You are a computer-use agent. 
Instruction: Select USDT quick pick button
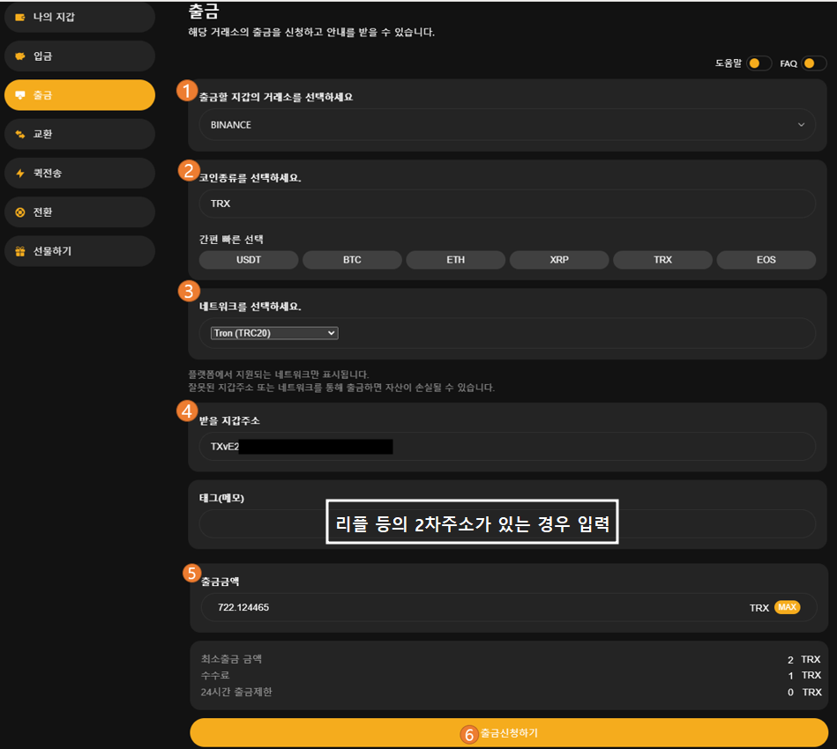(x=249, y=260)
